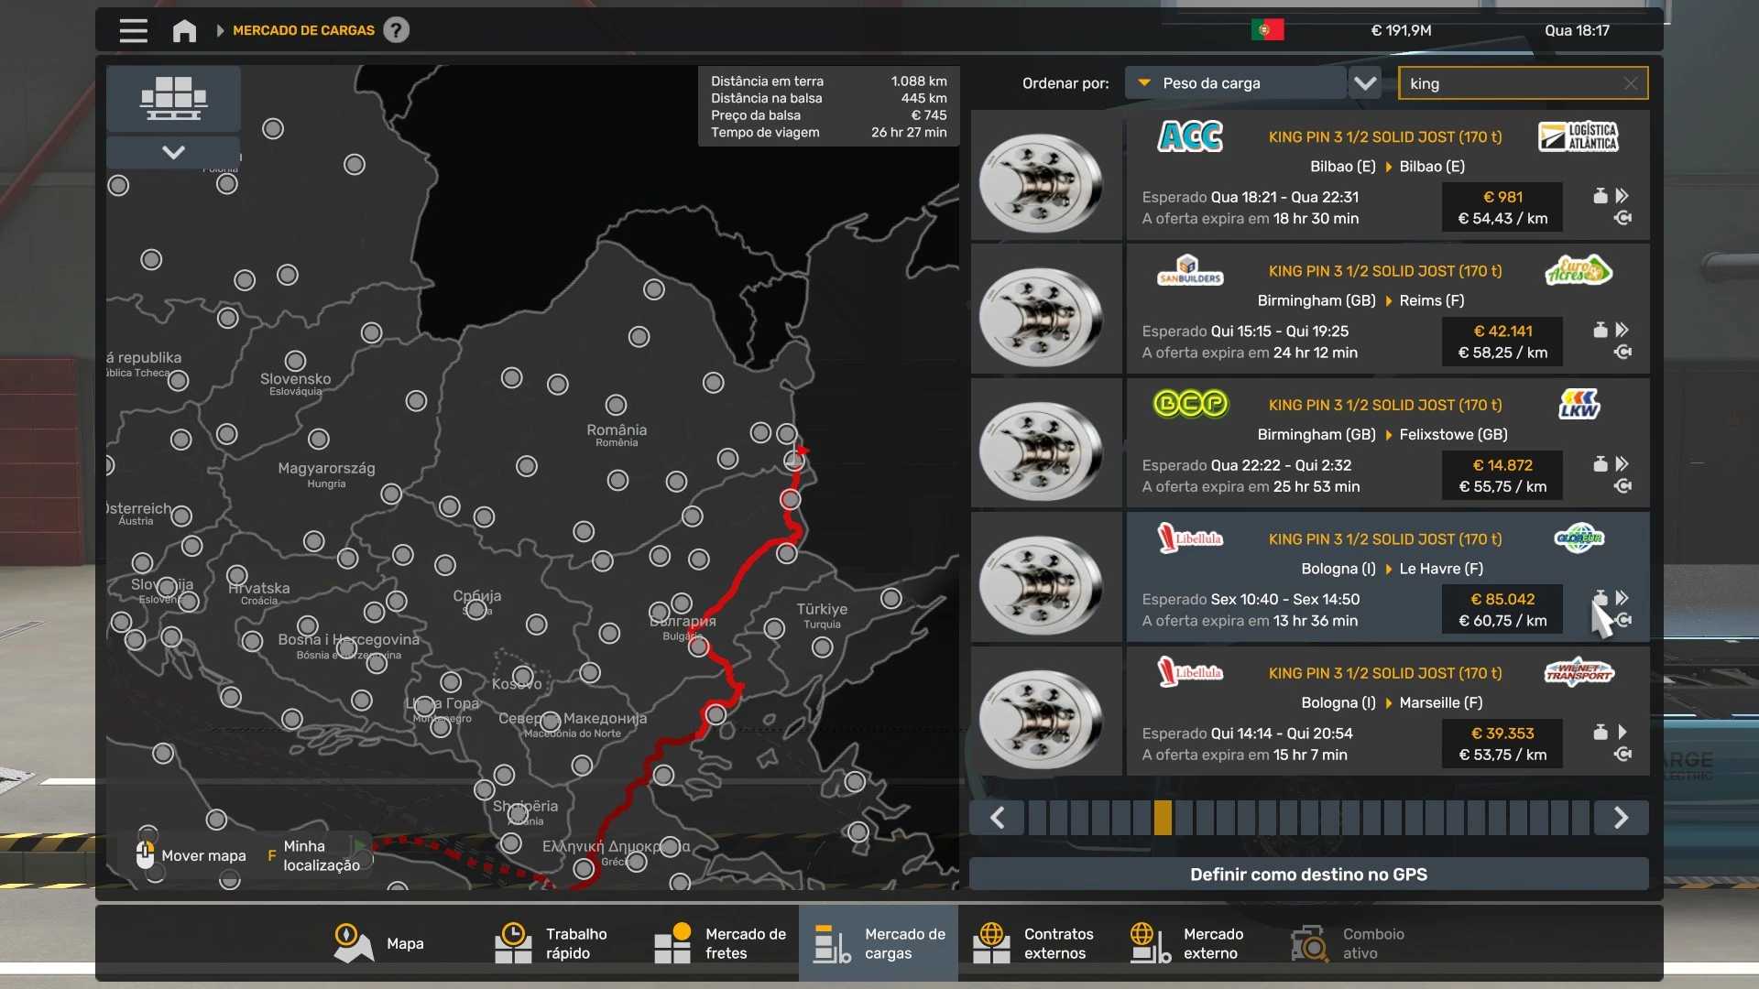The image size is (1759, 989).
Task: Click the home icon in breadcrumb
Action: click(x=184, y=30)
